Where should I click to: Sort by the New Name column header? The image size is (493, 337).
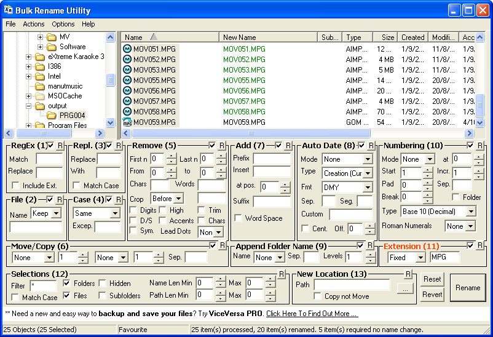268,37
